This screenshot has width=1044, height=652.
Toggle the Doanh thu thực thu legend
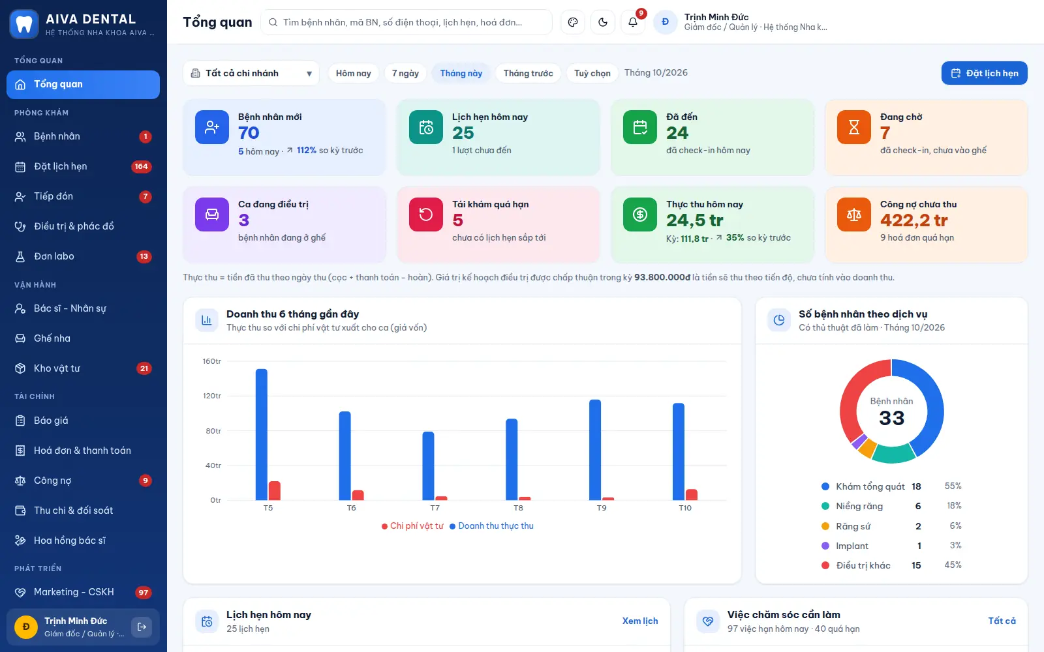491,526
